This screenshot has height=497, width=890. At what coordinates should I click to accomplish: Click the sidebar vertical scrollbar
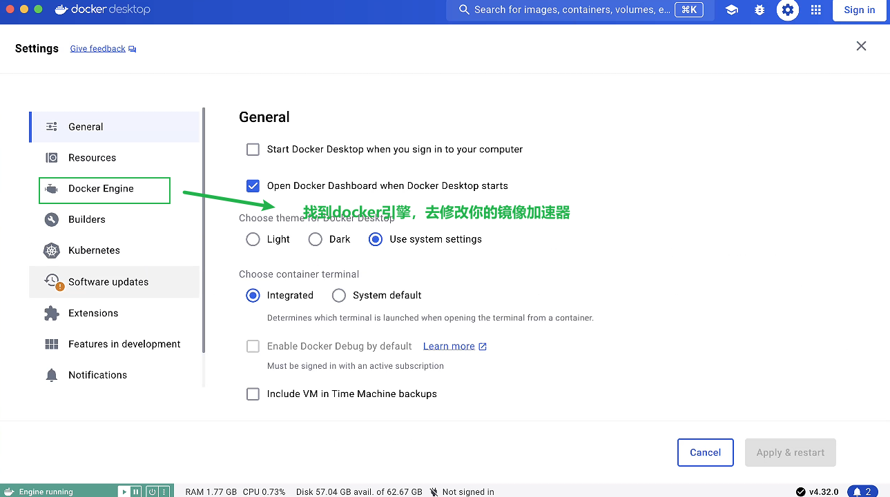click(204, 230)
